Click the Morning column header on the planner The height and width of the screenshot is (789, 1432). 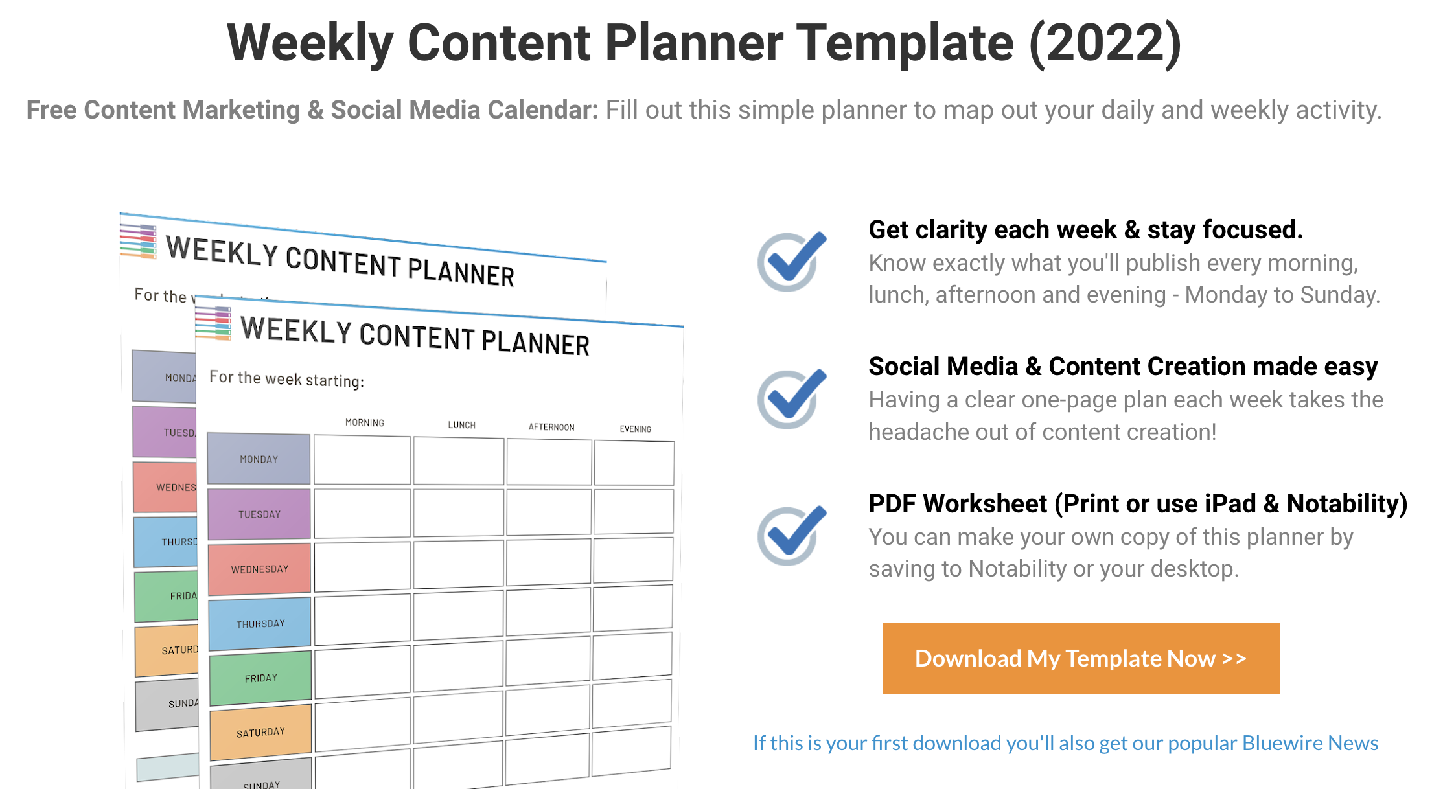coord(364,423)
